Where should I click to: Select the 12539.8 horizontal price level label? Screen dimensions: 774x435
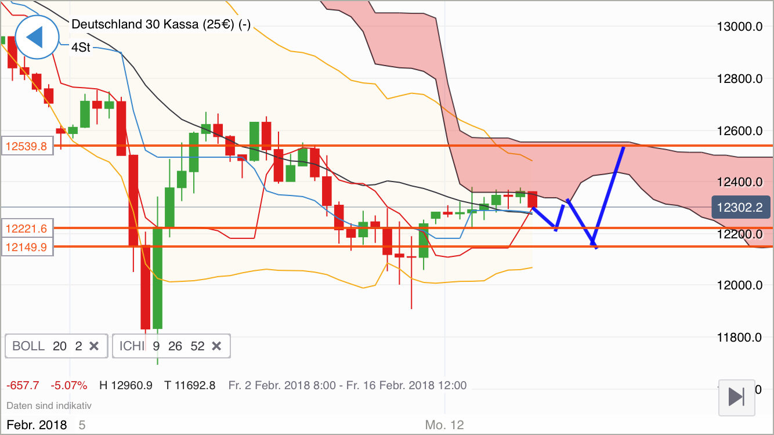pyautogui.click(x=26, y=146)
